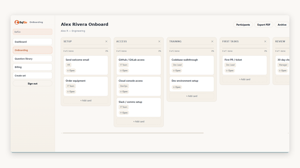Open the Send welcome email card
Viewport: 300px width, 168px height.
tap(86, 65)
